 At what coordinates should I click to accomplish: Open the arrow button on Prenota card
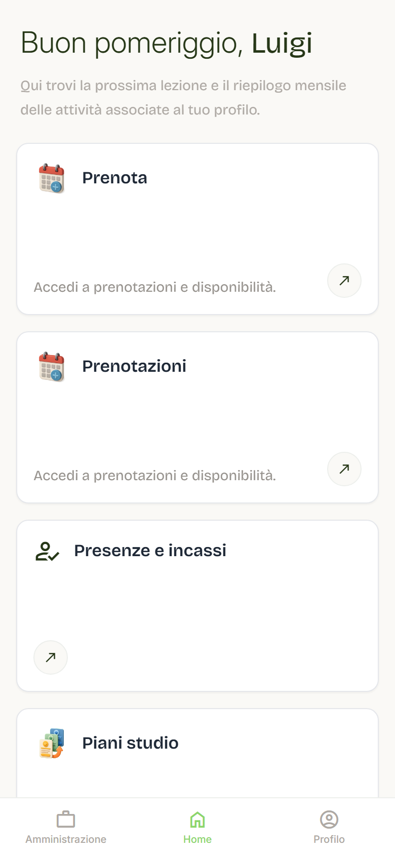344,281
